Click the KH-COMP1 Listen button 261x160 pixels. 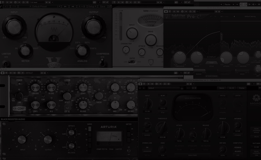[67, 84]
